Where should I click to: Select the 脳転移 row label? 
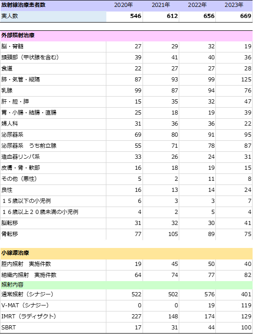pos(10,223)
